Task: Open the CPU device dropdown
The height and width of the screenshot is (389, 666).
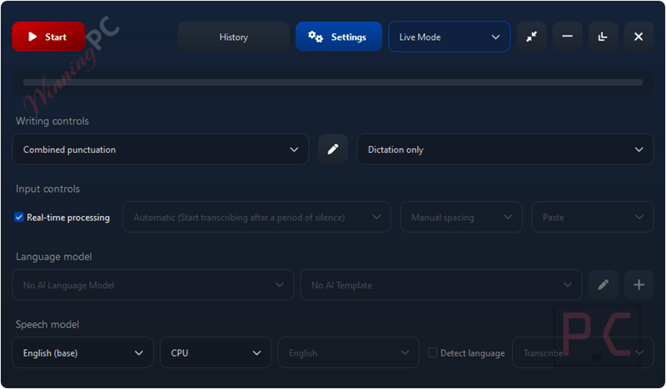Action: click(x=216, y=353)
